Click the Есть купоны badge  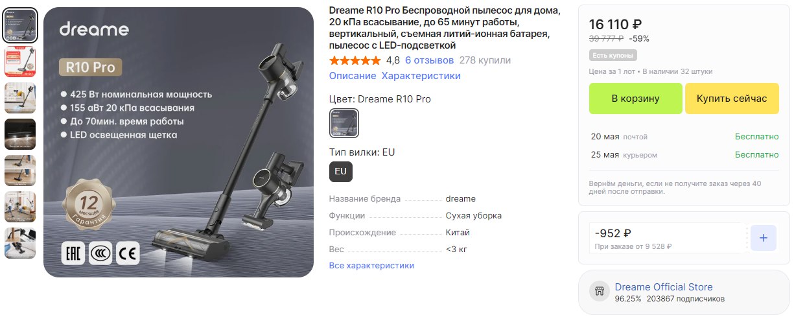pyautogui.click(x=613, y=55)
